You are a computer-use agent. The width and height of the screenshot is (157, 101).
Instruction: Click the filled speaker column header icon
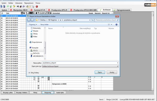[x=36, y=13]
